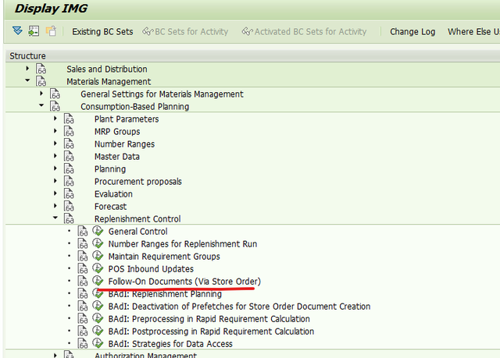
Task: Open documentation icon for Maintain Requirement Groups
Action: coord(83,256)
